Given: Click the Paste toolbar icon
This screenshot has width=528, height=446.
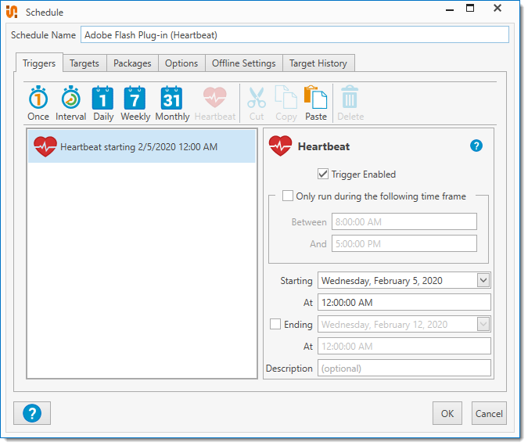Looking at the screenshot, I should [316, 103].
